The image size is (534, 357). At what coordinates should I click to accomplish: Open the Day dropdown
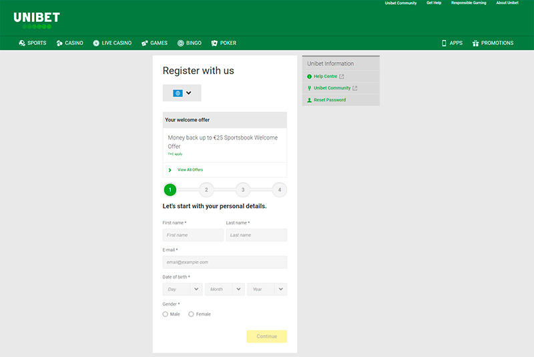(x=182, y=290)
